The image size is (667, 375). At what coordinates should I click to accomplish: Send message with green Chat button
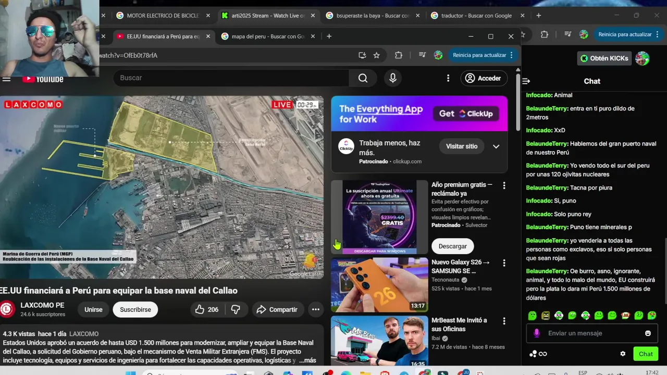(646, 354)
